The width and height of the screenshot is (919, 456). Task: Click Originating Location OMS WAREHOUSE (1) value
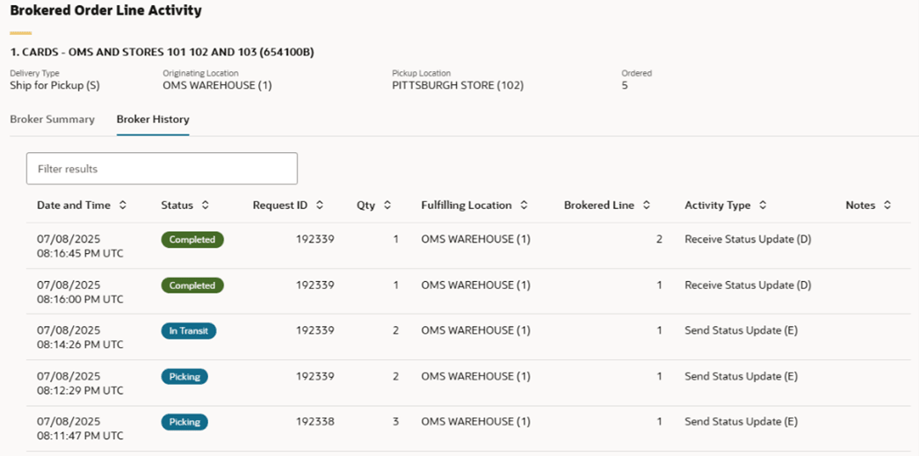(217, 85)
